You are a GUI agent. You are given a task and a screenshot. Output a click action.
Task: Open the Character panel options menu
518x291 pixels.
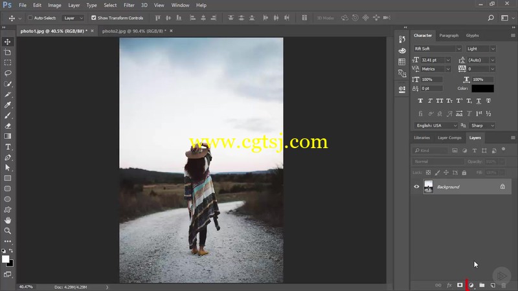click(513, 36)
